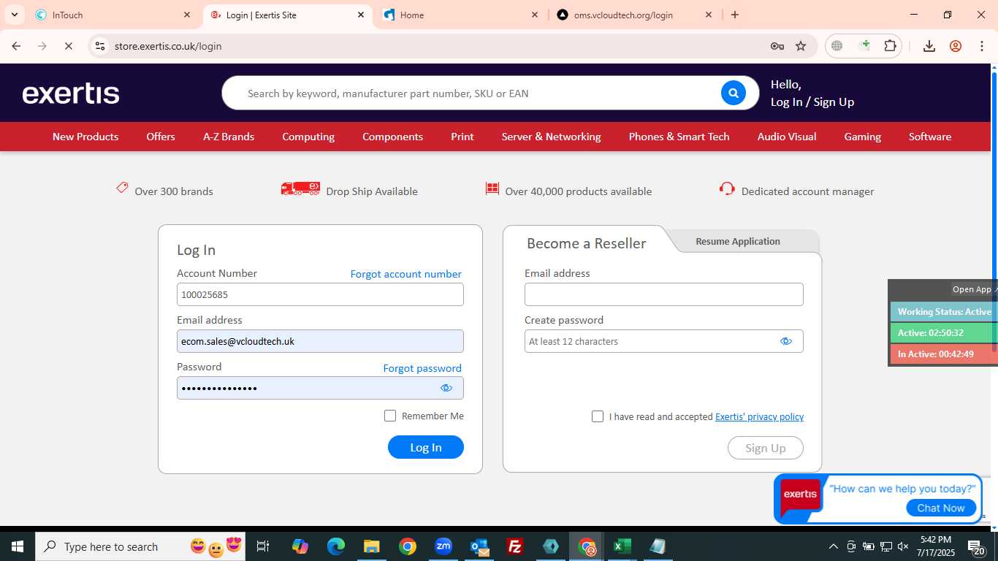Screen dimensions: 998x561
Task: Switch to the Home tab
Action: 462,15
